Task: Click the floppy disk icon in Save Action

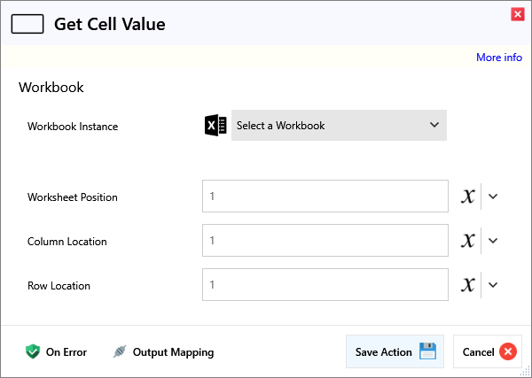Action: (428, 351)
